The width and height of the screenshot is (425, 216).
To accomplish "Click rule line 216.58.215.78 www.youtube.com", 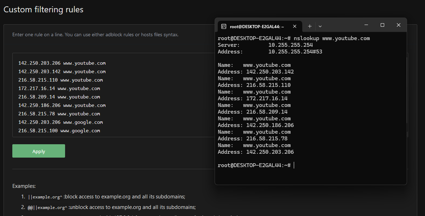I will (x=59, y=114).
